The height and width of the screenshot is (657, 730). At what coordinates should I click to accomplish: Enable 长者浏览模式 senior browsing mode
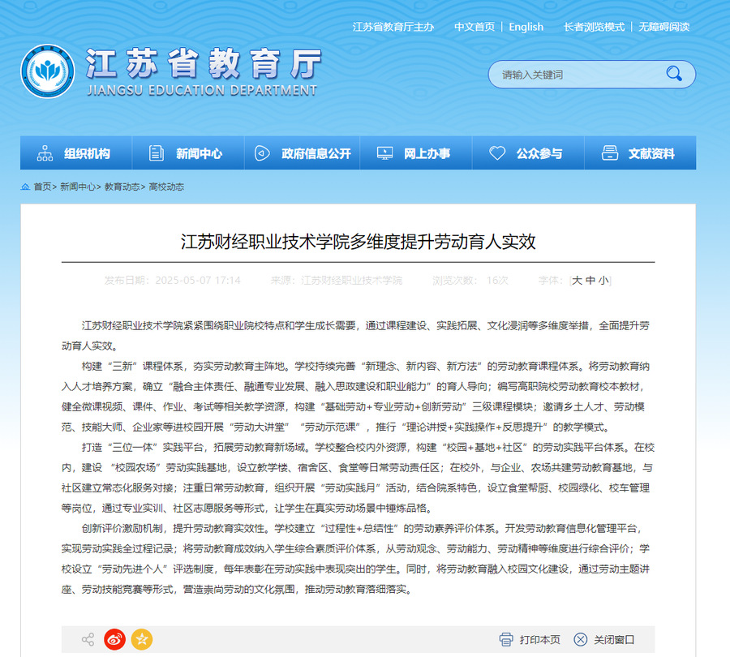click(594, 27)
